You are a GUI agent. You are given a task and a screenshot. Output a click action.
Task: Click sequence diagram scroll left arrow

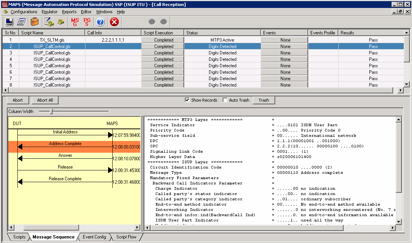pyautogui.click(x=11, y=227)
